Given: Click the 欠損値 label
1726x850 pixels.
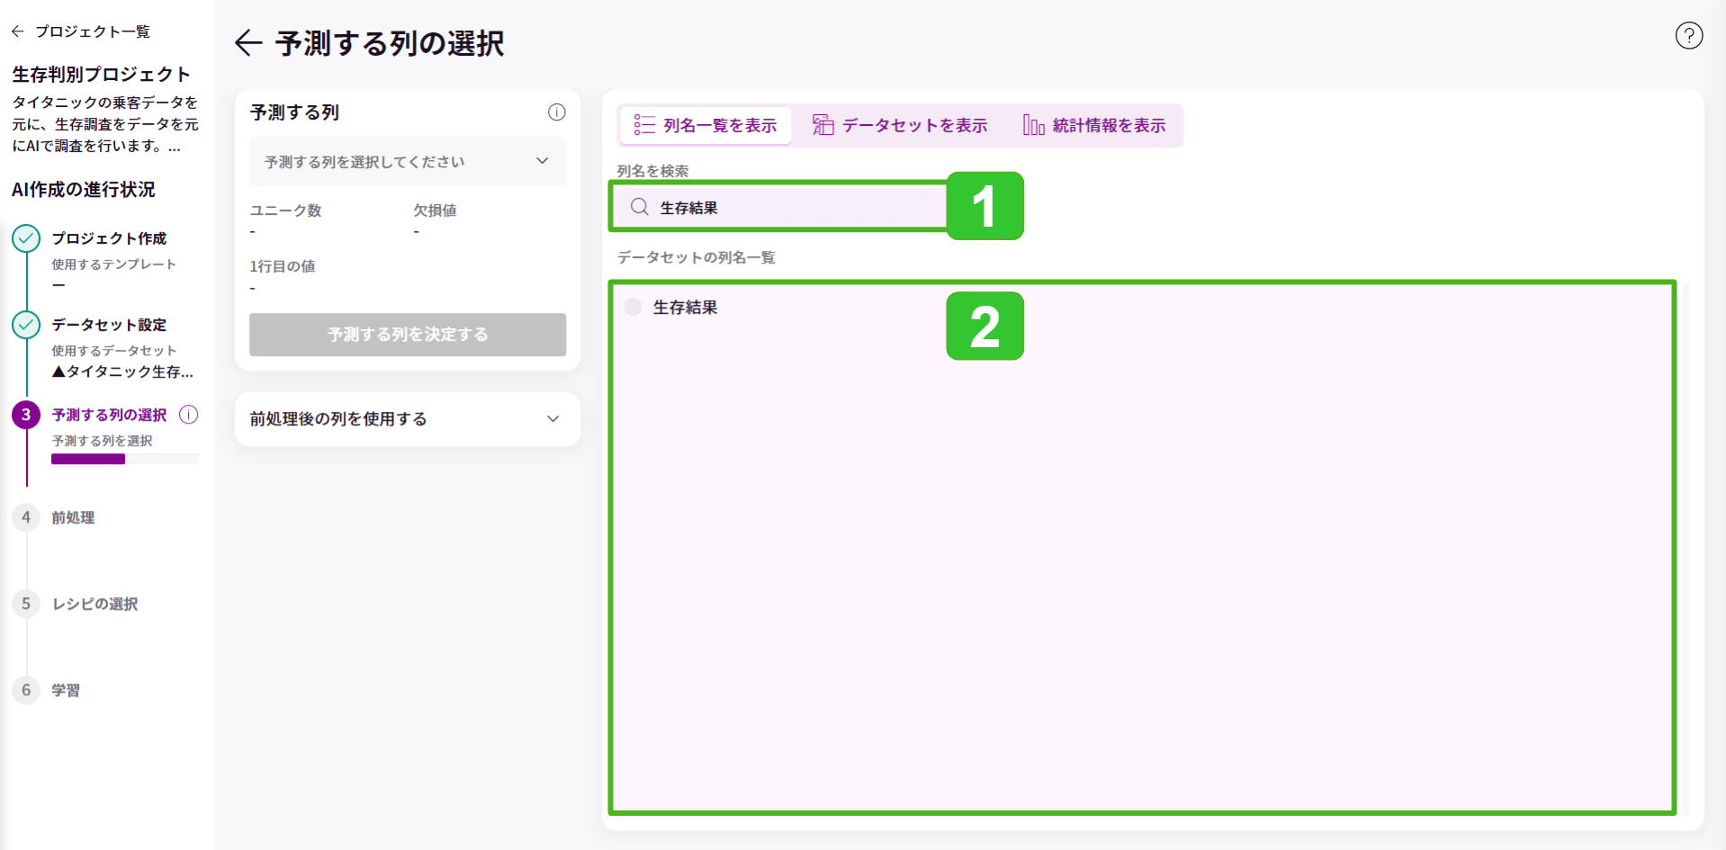Looking at the screenshot, I should 435,210.
